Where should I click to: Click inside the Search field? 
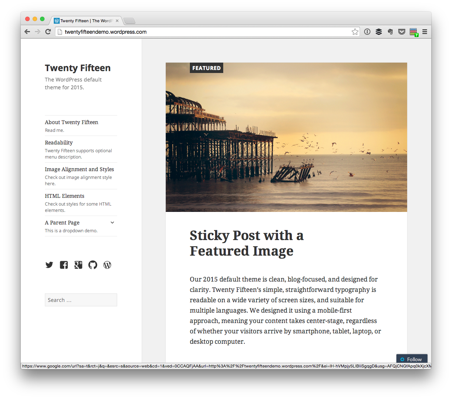point(81,300)
